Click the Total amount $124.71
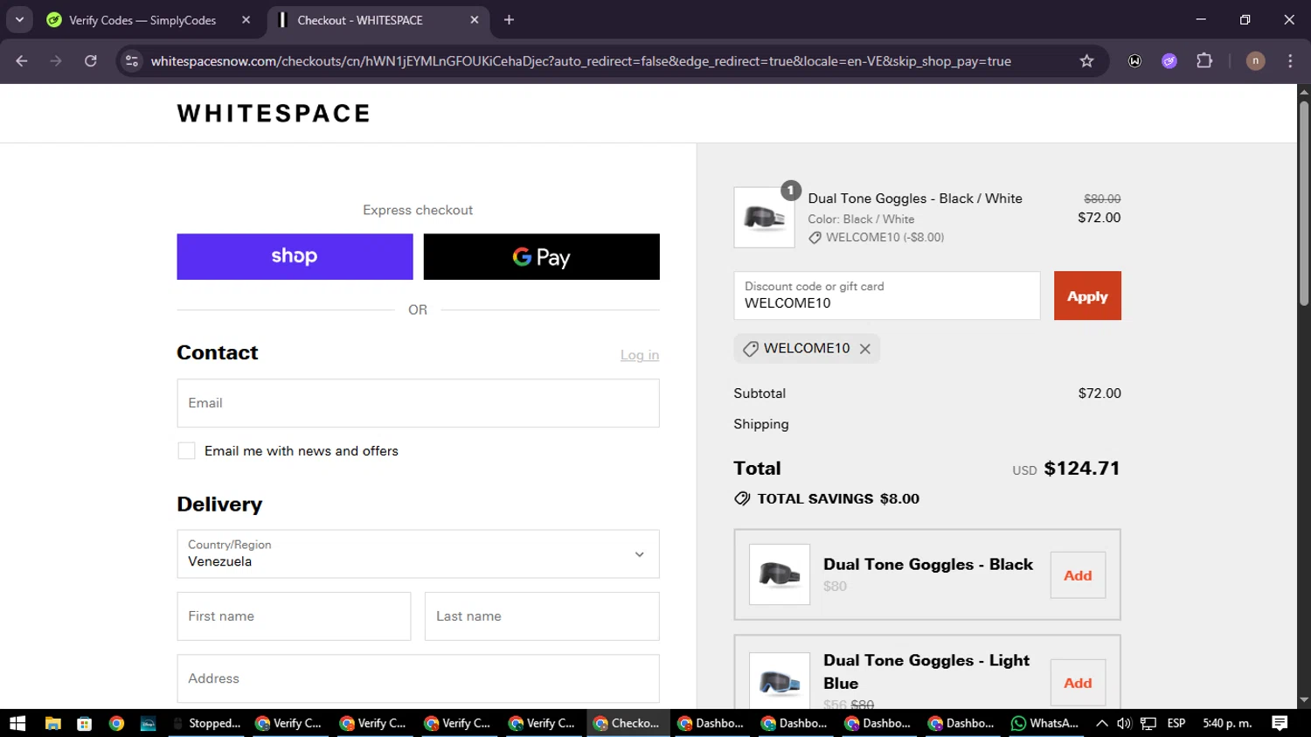The height and width of the screenshot is (737, 1311). pyautogui.click(x=1082, y=469)
